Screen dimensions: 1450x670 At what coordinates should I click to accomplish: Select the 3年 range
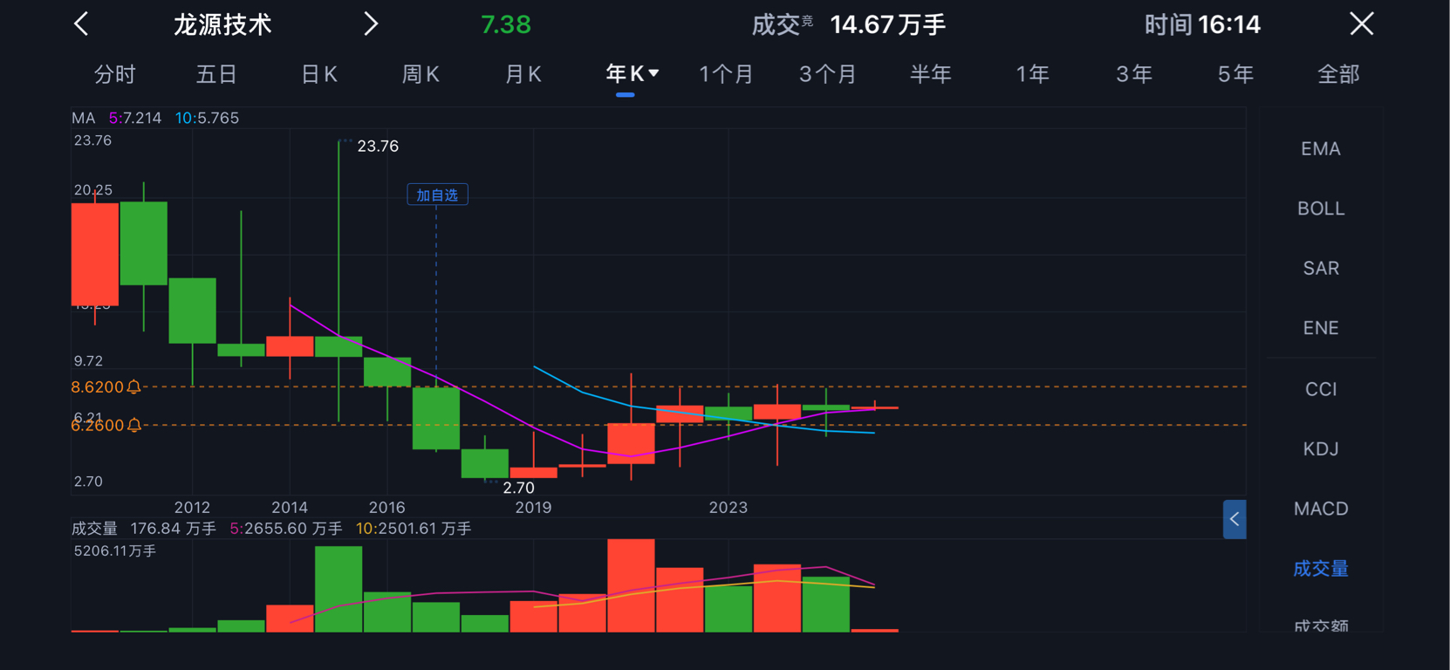pos(1134,74)
